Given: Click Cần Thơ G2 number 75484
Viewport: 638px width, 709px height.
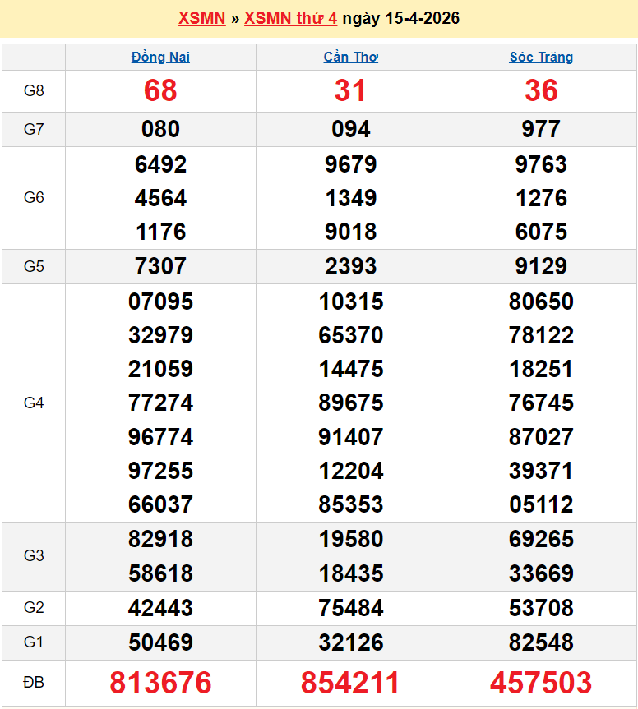Looking at the screenshot, I should [351, 608].
